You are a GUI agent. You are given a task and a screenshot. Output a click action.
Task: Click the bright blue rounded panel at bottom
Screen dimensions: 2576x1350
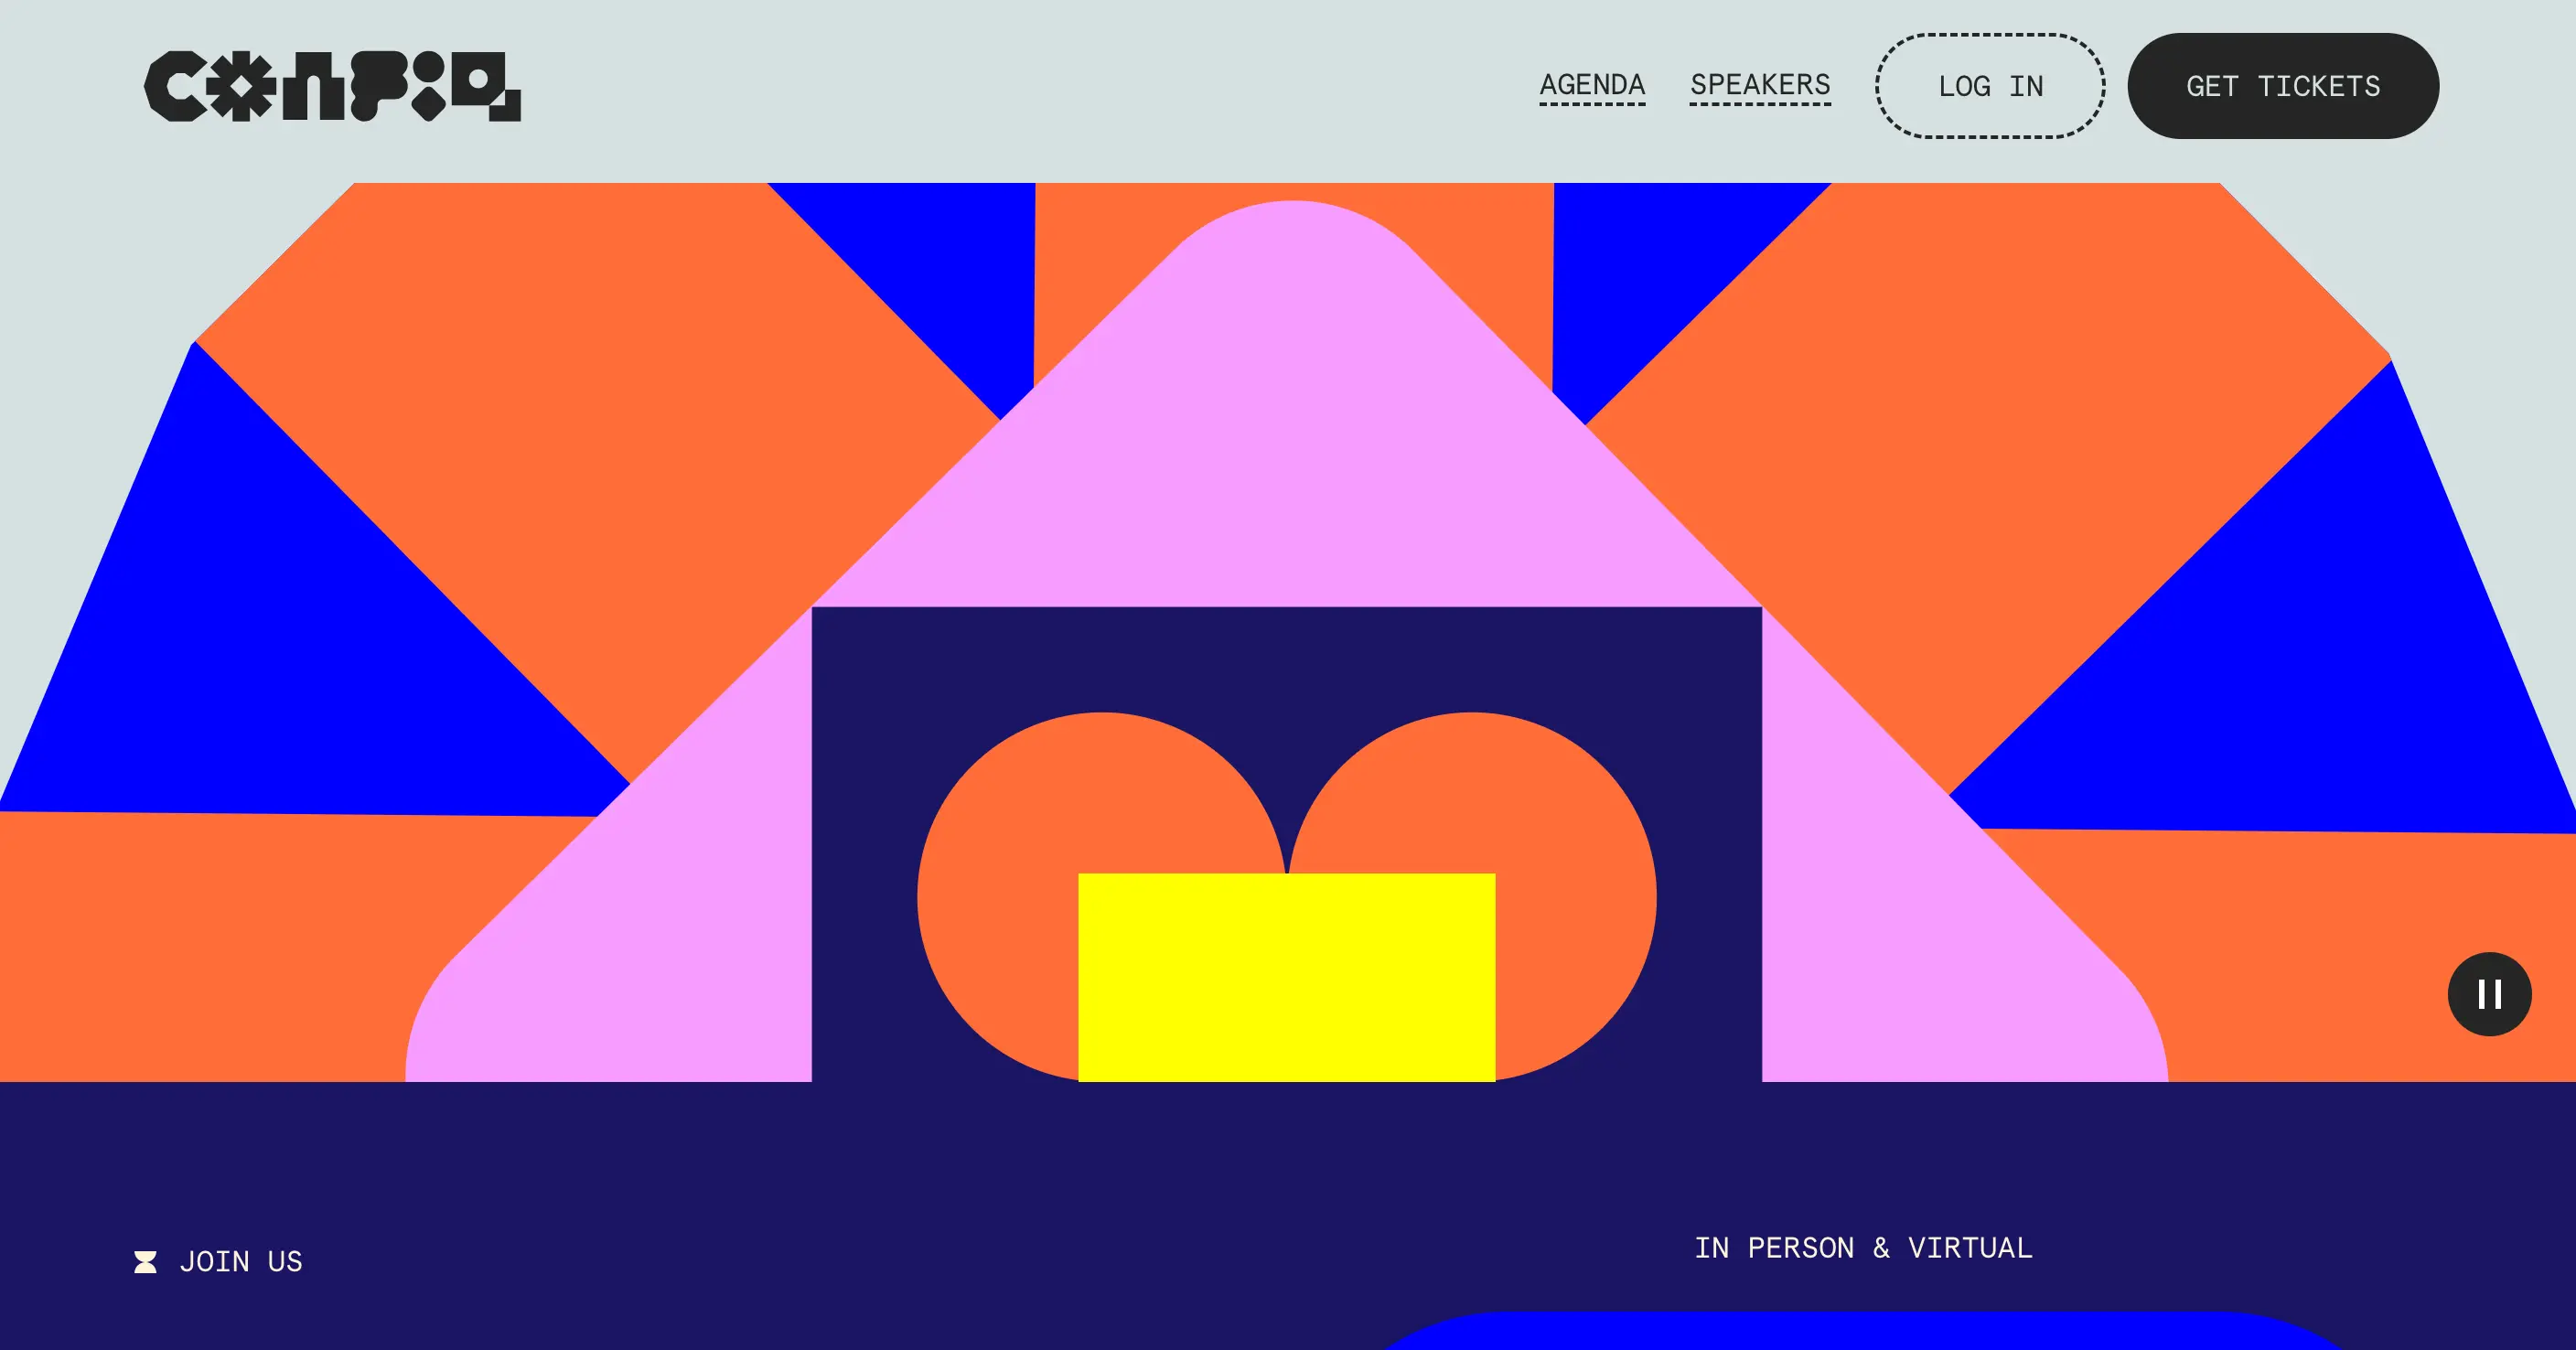click(x=1860, y=1333)
